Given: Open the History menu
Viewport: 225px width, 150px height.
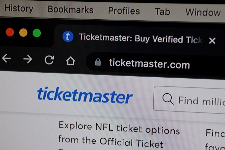Looking at the screenshot, I should [x=19, y=8].
